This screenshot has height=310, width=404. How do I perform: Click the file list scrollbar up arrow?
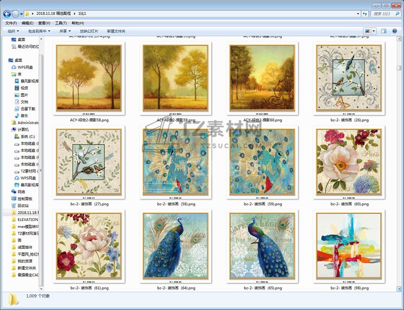[399, 39]
